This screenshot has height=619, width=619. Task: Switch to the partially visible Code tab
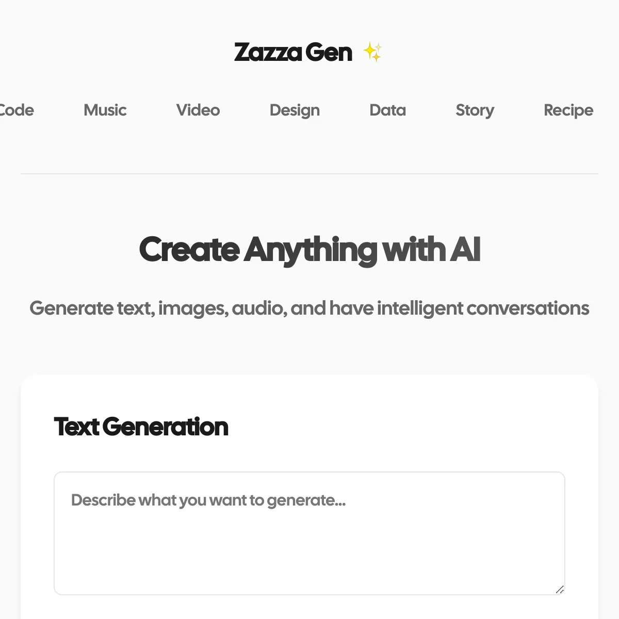point(17,110)
